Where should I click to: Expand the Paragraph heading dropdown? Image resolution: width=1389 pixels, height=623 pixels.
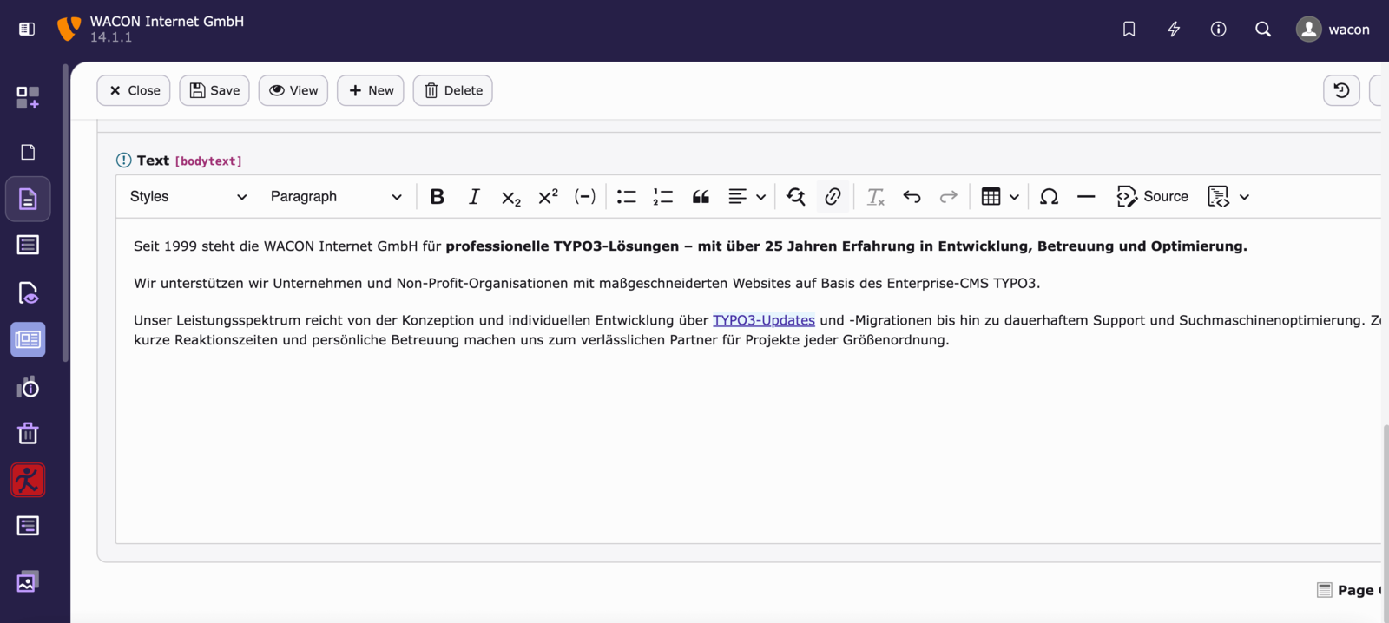pos(335,197)
